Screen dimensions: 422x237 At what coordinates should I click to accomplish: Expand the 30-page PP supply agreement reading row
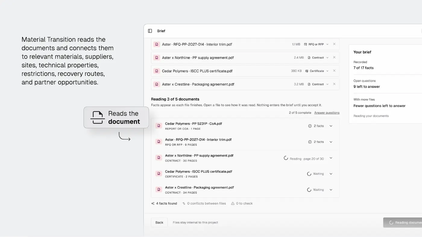point(331,158)
